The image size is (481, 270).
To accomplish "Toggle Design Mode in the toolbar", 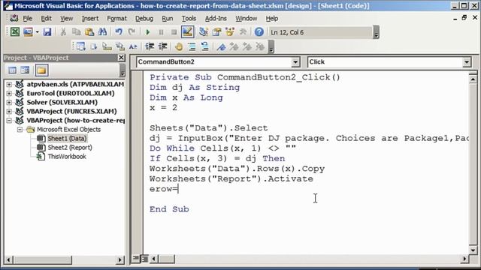I will [187, 31].
